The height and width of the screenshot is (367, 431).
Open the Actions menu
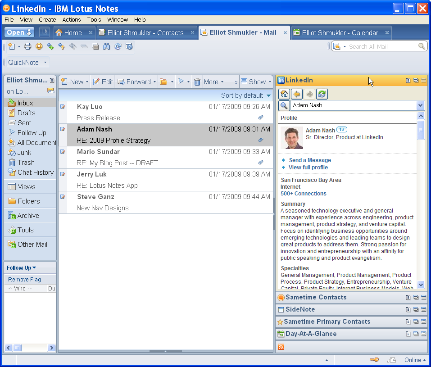point(72,19)
